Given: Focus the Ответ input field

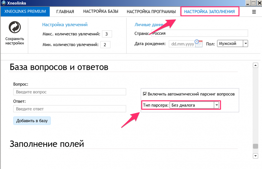Looking at the screenshot, I should (x=70, y=109).
